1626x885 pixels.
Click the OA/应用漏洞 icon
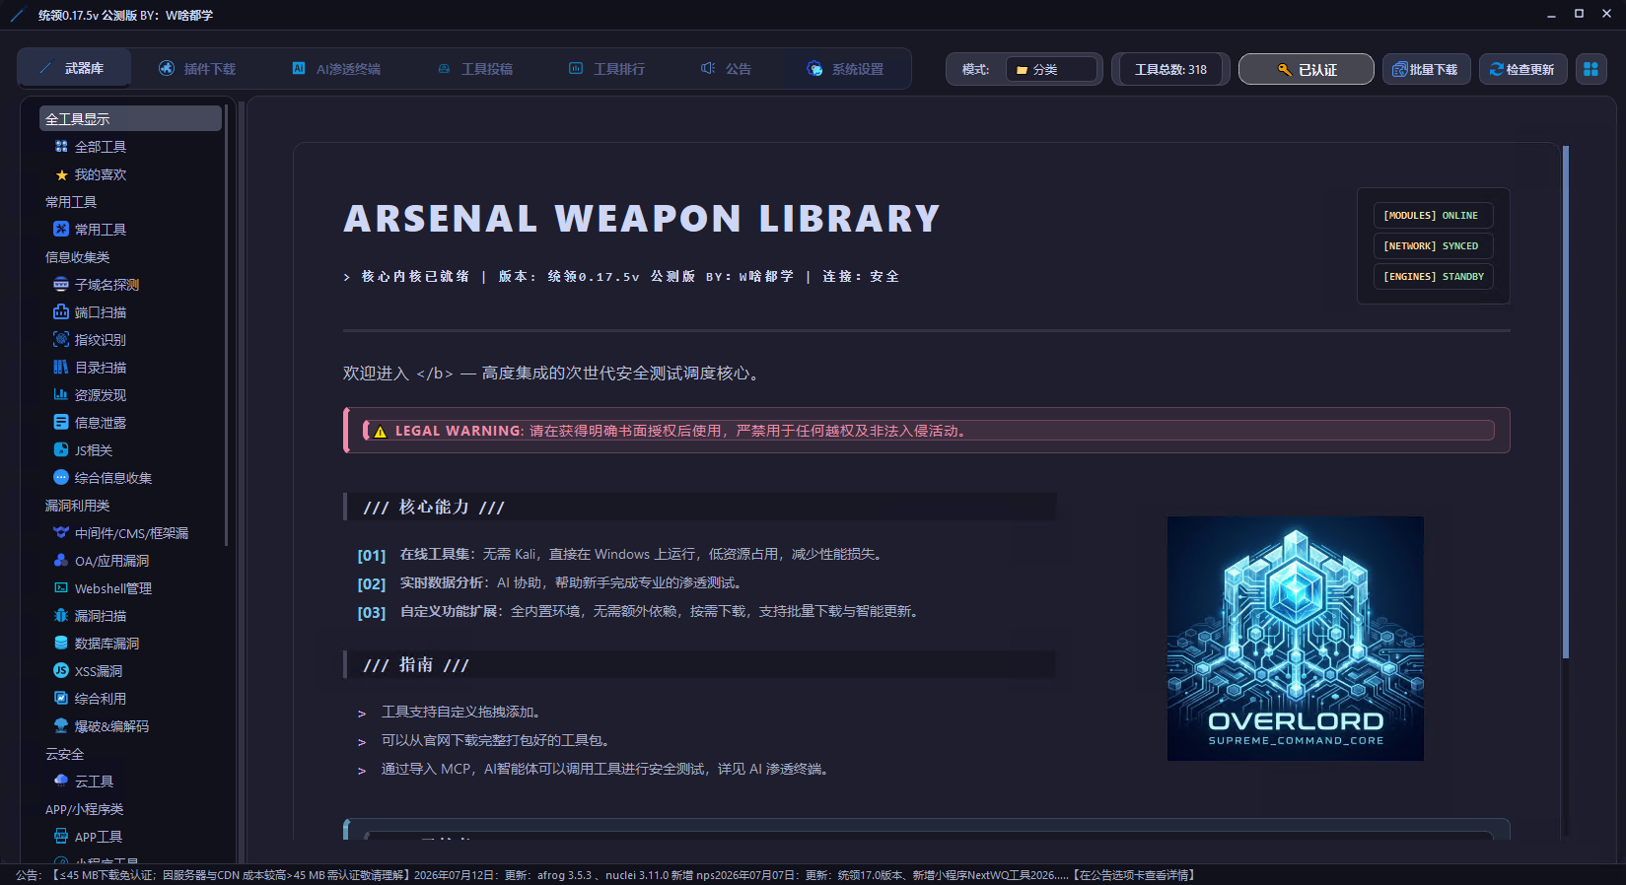pos(61,561)
